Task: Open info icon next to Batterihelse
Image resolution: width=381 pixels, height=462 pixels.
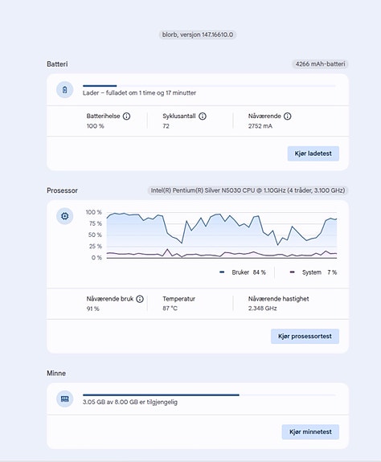Action: 126,116
